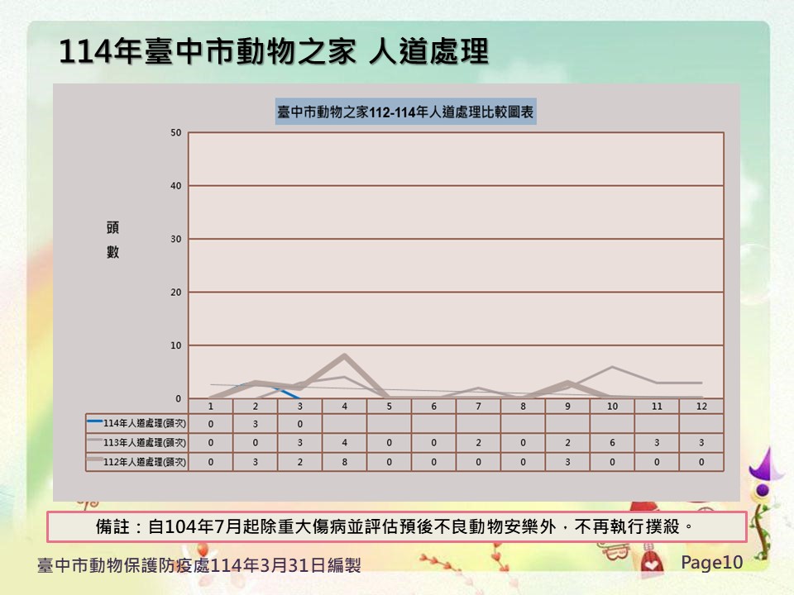Click the 113年 row value "3" for month 11

click(657, 443)
